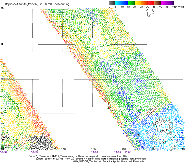Click the '-170' longitude label
Screen dimensions: 185x163
(62, 149)
